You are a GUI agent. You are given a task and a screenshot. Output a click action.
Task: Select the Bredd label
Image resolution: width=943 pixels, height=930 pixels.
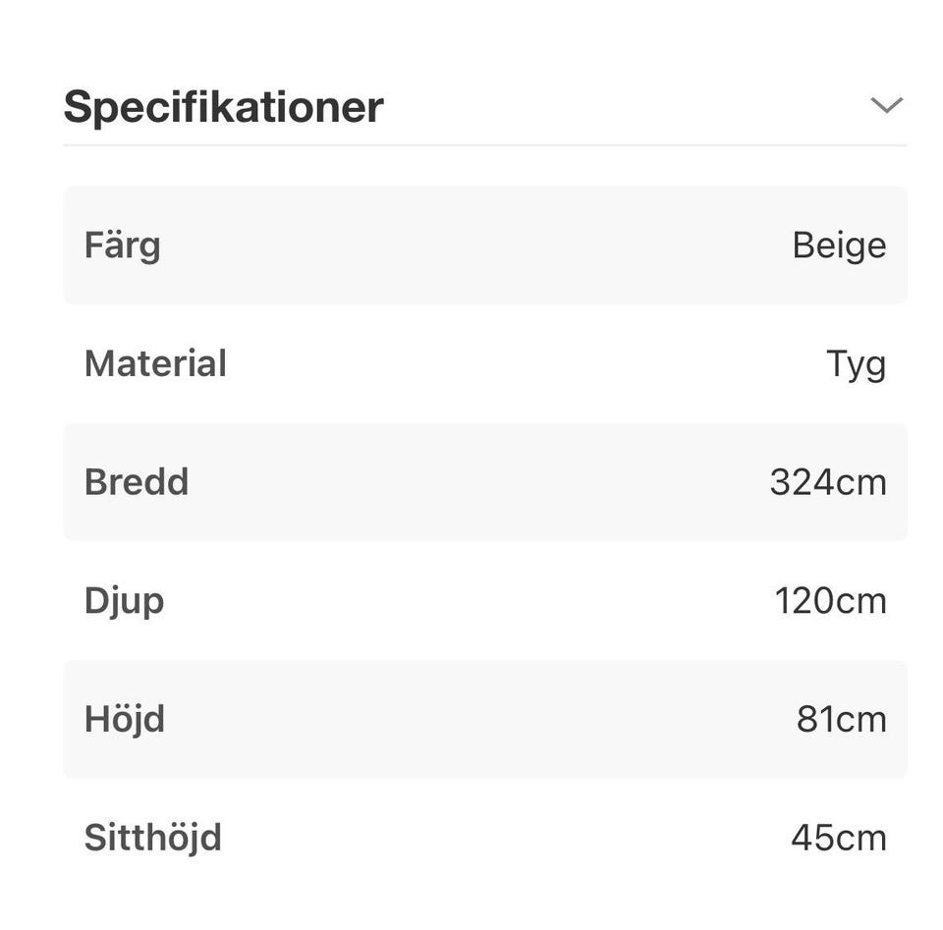click(136, 482)
